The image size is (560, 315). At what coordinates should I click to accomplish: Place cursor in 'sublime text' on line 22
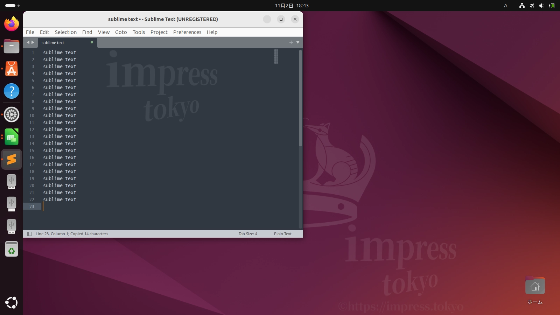(x=59, y=199)
